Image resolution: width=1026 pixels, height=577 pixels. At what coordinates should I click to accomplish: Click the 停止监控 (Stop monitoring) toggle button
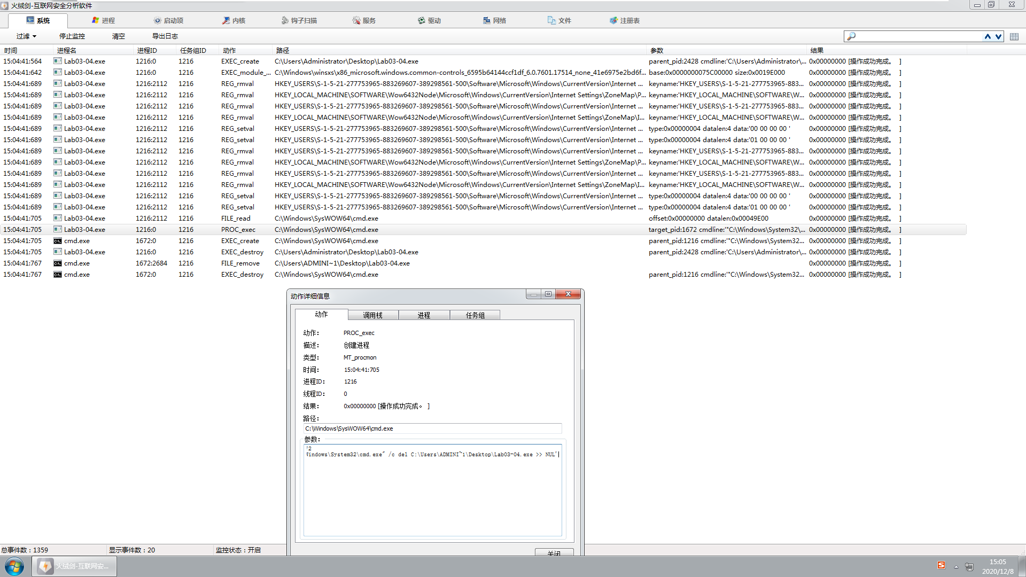[x=72, y=36]
